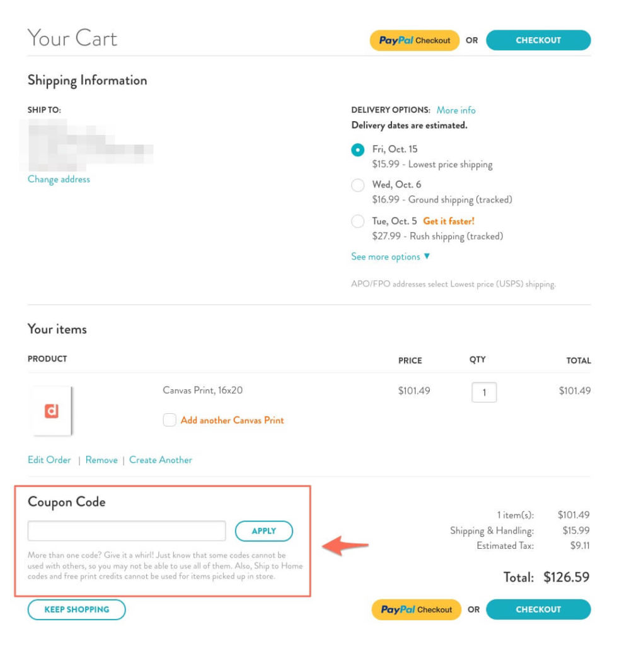Image resolution: width=624 pixels, height=646 pixels.
Task: Select Fri, Oct. 15 lowest price shipping
Action: [x=357, y=149]
